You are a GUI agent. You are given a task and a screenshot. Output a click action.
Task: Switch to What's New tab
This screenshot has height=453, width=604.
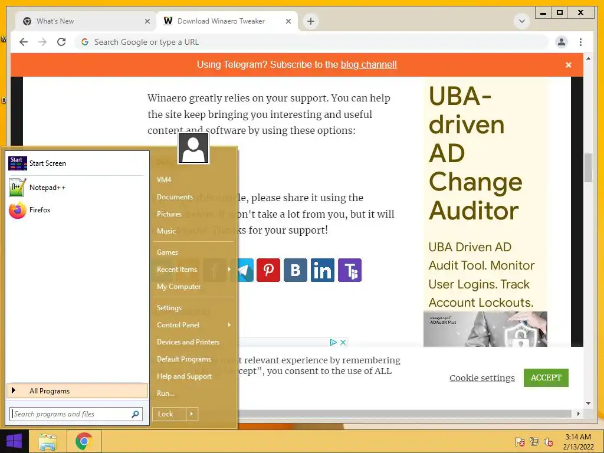point(86,21)
